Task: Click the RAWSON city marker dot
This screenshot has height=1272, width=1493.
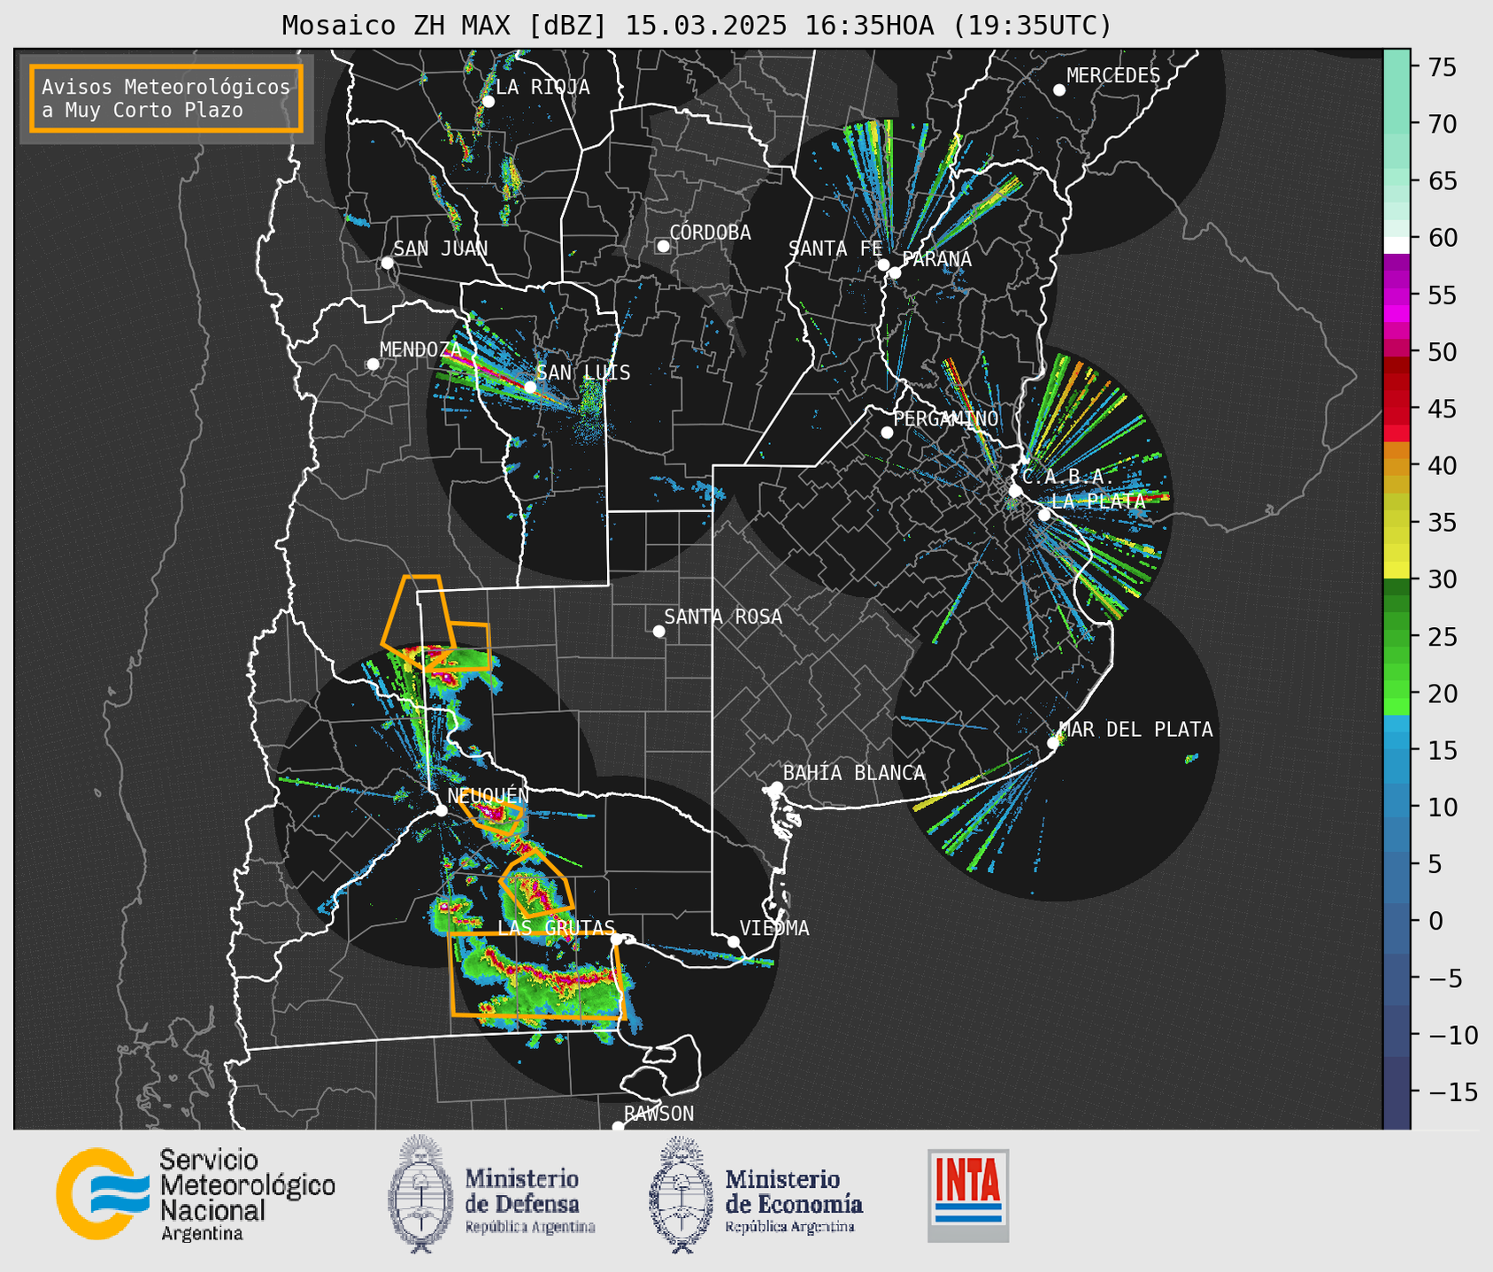Action: pyautogui.click(x=618, y=1127)
